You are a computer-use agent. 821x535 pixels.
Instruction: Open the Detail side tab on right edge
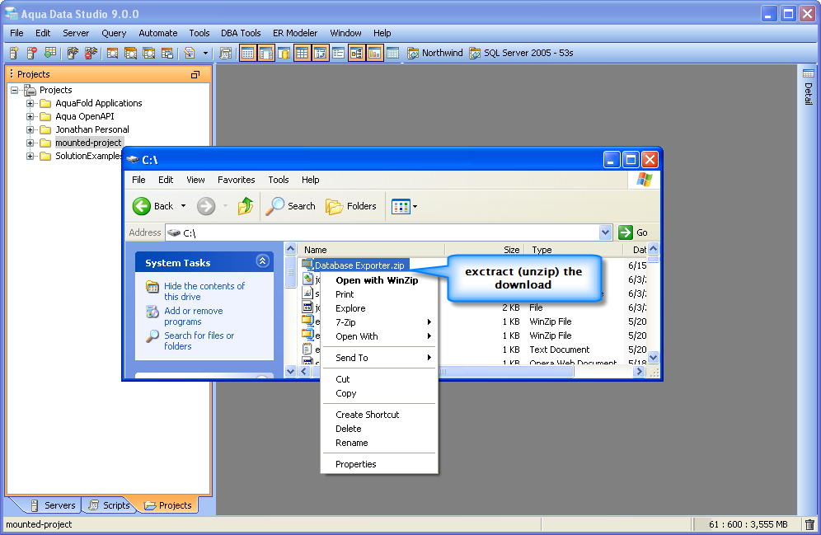point(809,87)
